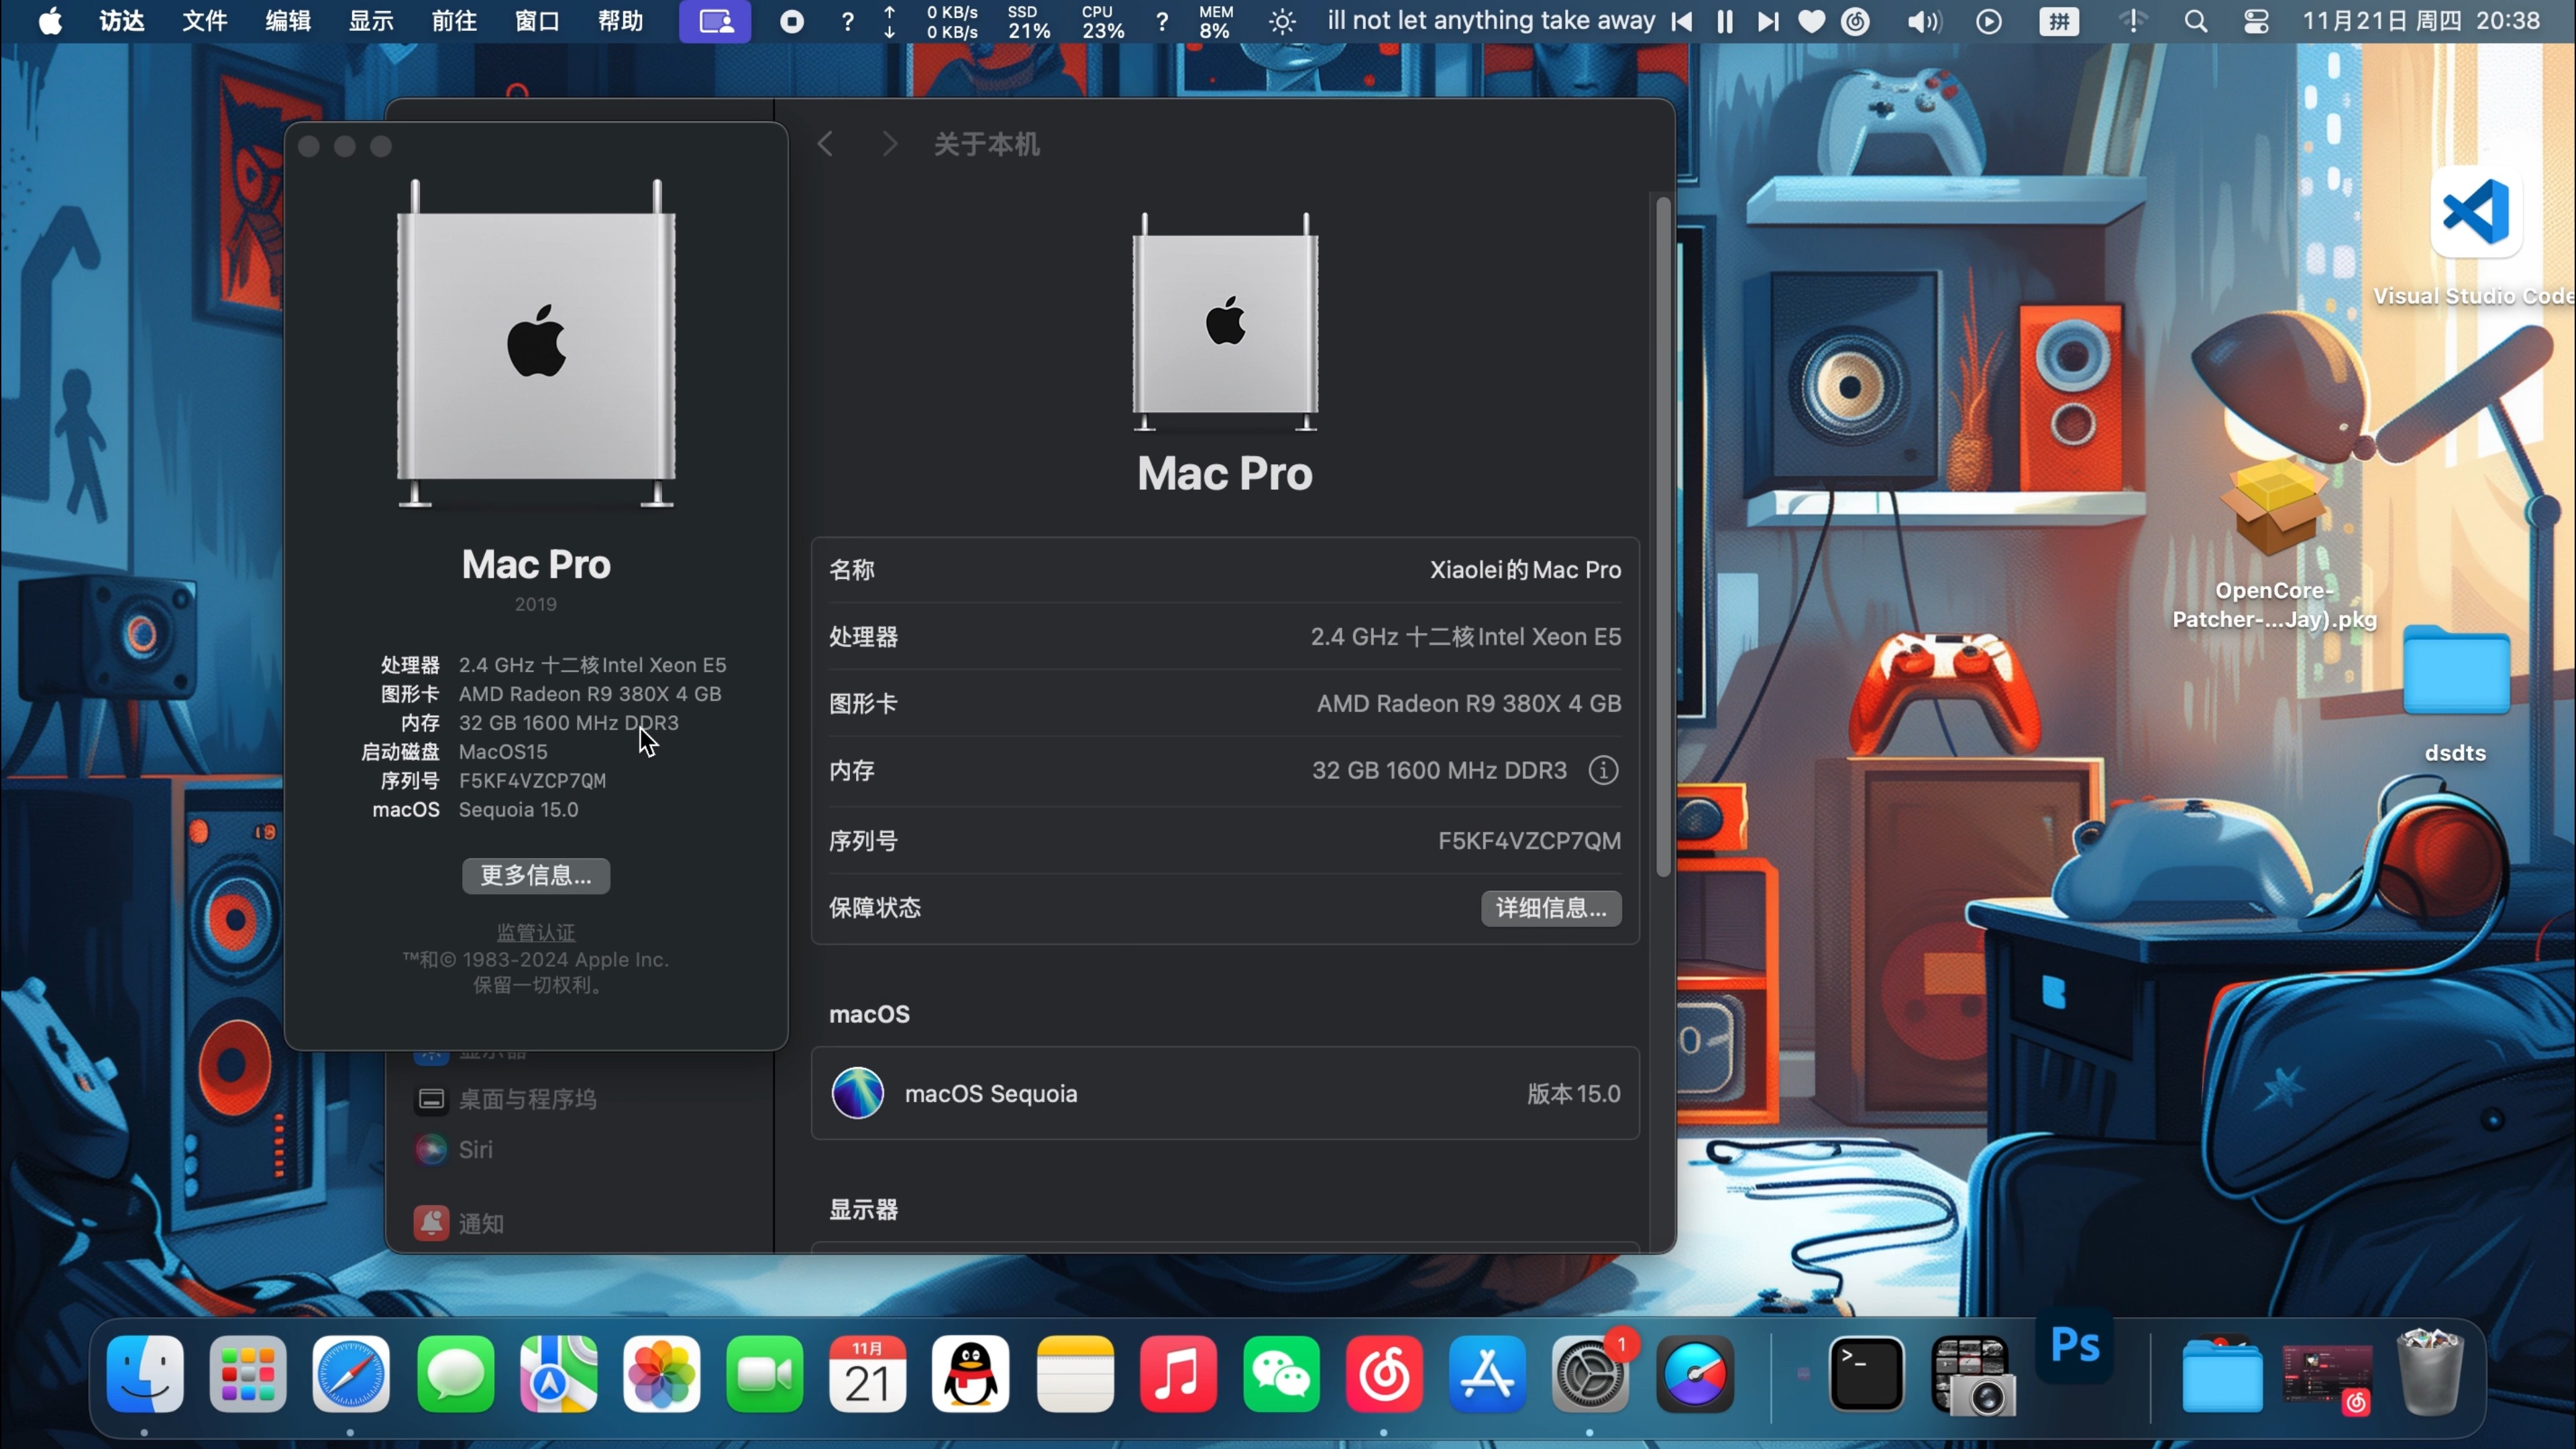The image size is (2576, 1449).
Task: Open 窗口 menu
Action: 537,21
